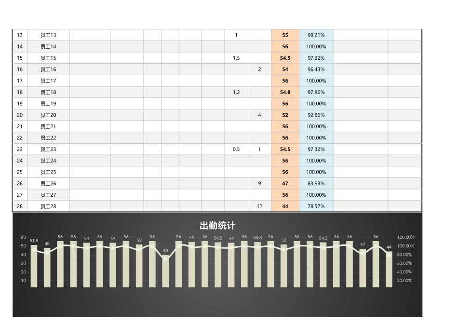
Task: Select the cell containing 12 for 员工28
Action: [259, 206]
